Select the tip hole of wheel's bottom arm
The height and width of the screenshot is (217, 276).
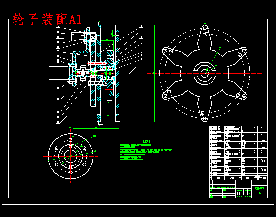[205, 119]
